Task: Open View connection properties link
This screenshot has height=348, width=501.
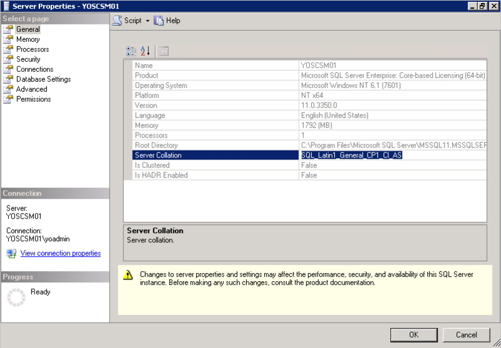Action: [61, 253]
